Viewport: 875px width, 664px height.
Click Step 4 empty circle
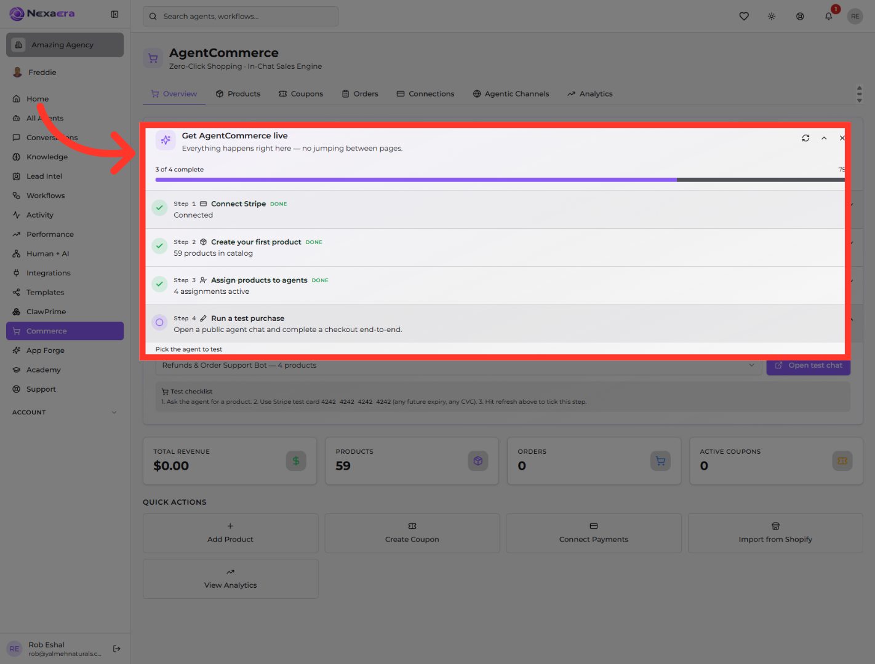pos(159,322)
